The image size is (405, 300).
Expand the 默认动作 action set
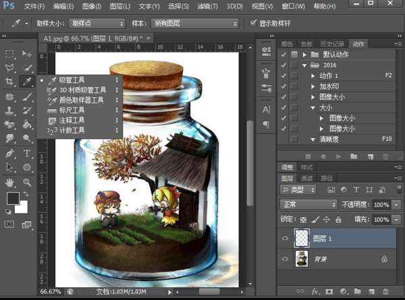[304, 55]
